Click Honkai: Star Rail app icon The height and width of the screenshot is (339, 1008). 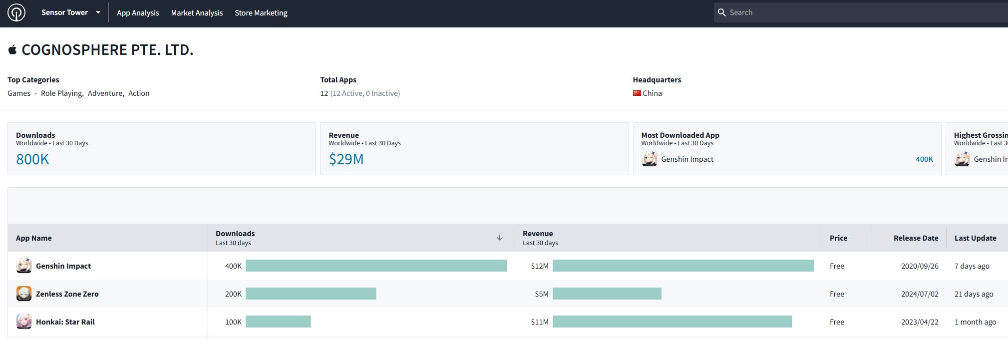click(x=24, y=322)
